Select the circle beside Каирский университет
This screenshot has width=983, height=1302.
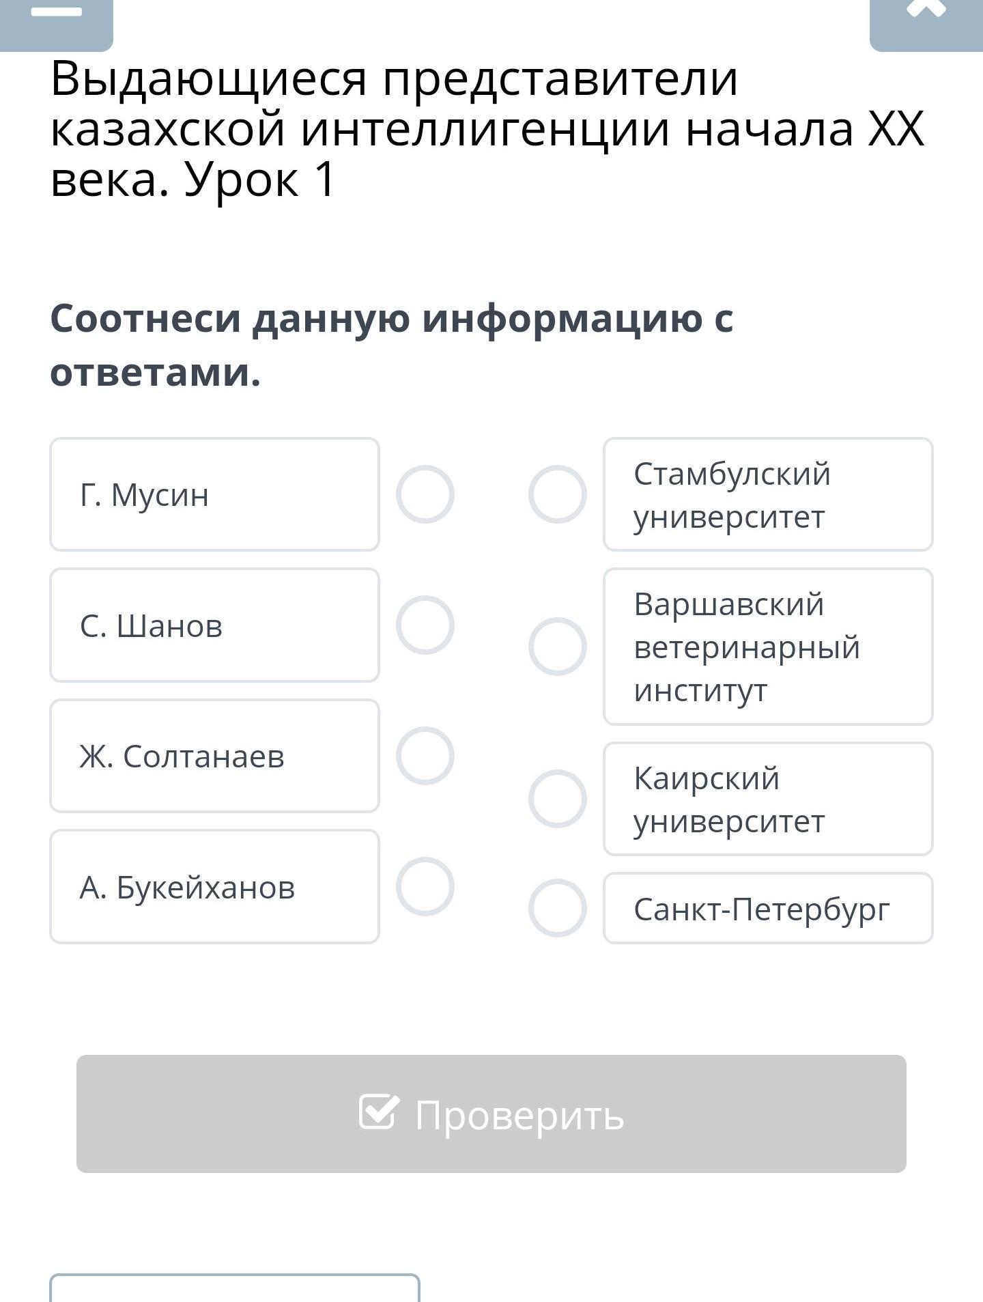(x=557, y=799)
